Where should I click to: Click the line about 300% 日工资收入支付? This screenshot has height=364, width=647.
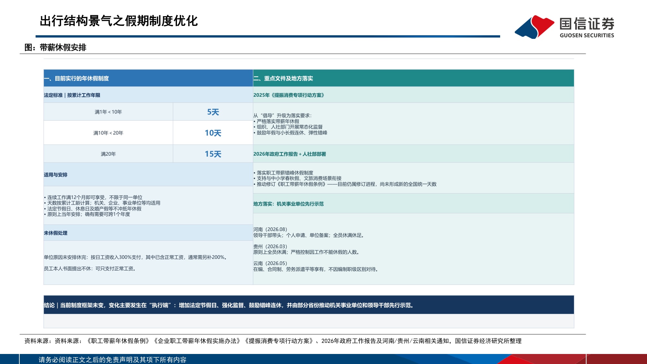(x=136, y=257)
